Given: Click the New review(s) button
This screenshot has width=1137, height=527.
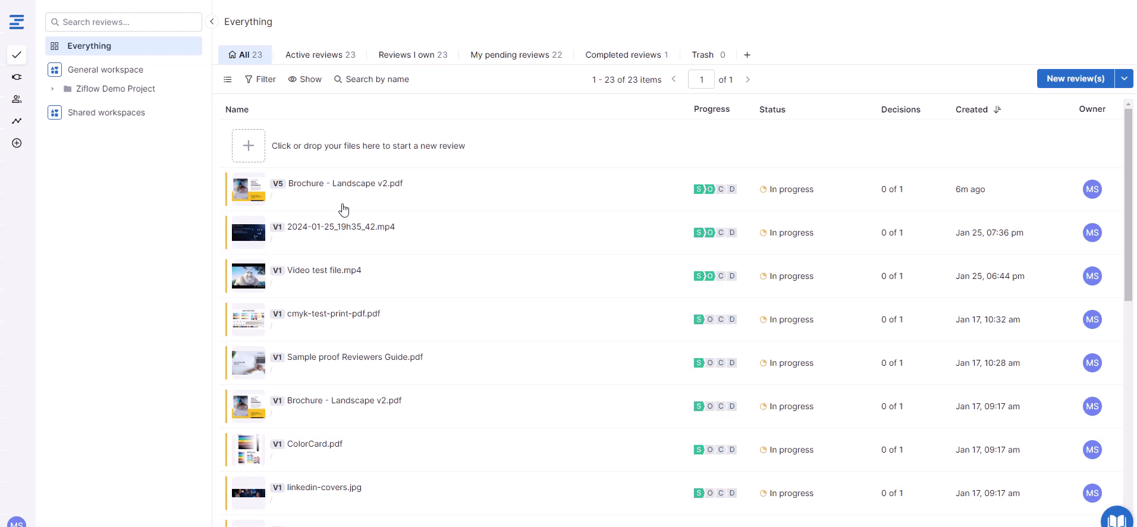Looking at the screenshot, I should tap(1075, 79).
